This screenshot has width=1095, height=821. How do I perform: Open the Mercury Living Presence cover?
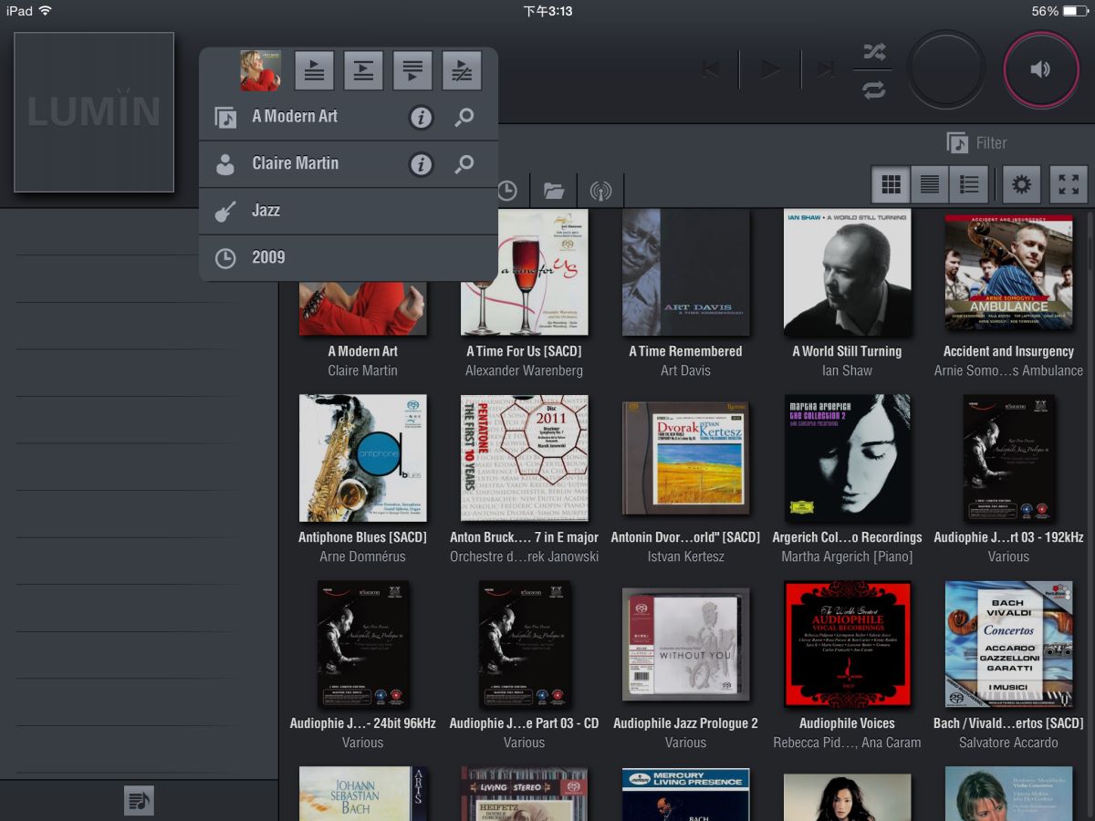coord(685,794)
